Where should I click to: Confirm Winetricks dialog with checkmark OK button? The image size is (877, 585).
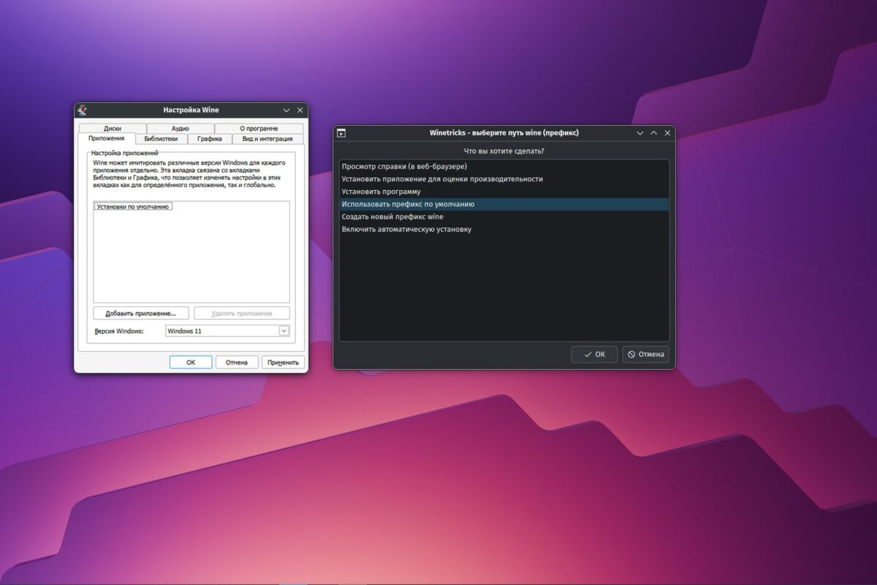pyautogui.click(x=594, y=354)
